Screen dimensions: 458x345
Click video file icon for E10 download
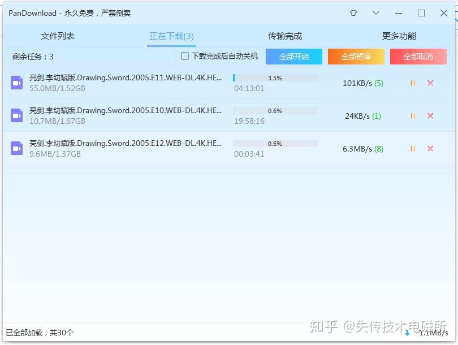(16, 115)
